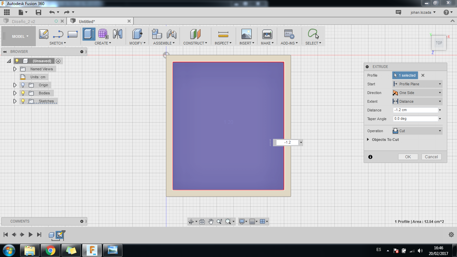Click the floating -1.2 distance field on canvas

coord(287,143)
